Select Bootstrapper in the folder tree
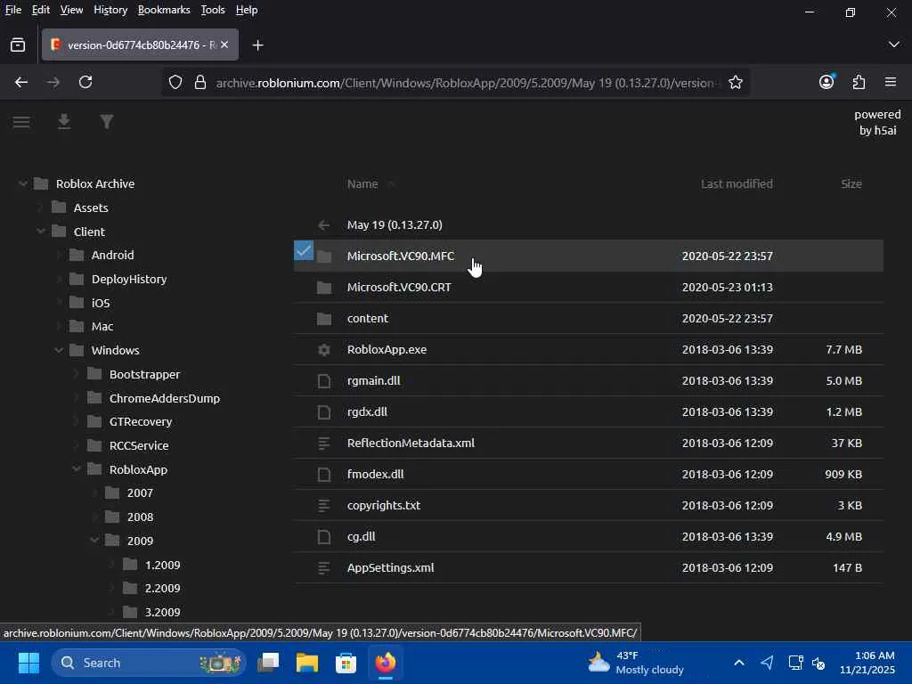The image size is (912, 684). pos(145,375)
